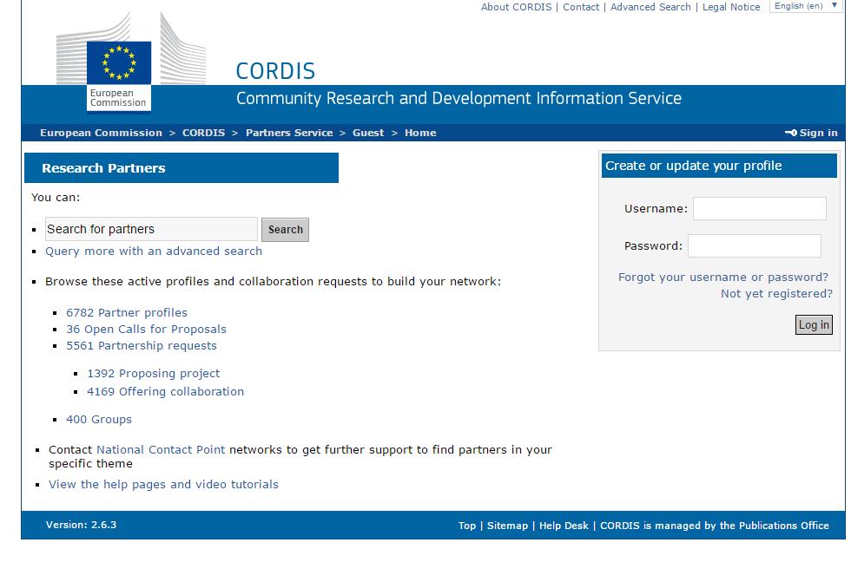Image resolution: width=851 pixels, height=562 pixels.
Task: Click the Search button
Action: point(285,230)
